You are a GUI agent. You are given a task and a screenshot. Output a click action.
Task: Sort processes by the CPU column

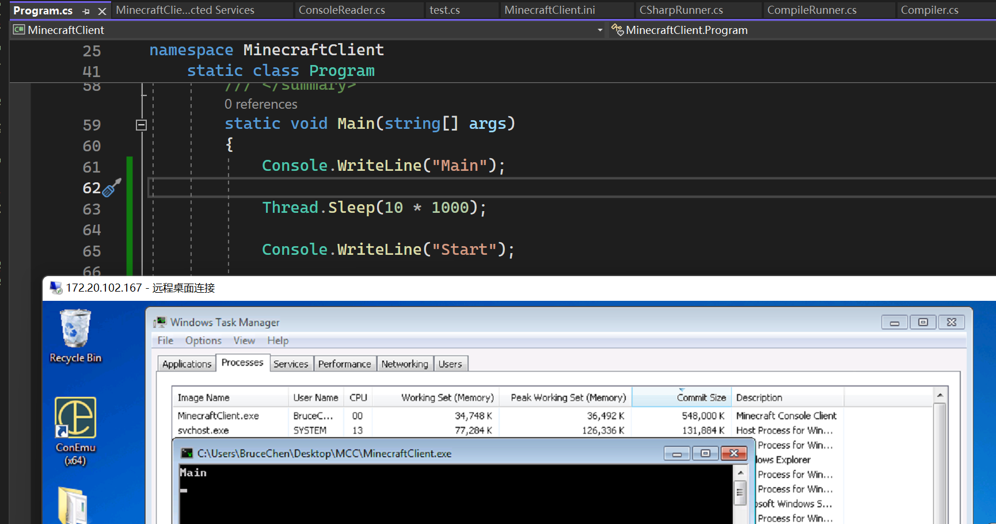(x=358, y=397)
